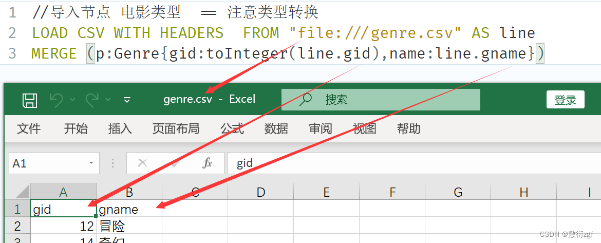Click toInteger(line.gid) in line 3
Screen dimensions: 601x243
pyautogui.click(x=293, y=53)
